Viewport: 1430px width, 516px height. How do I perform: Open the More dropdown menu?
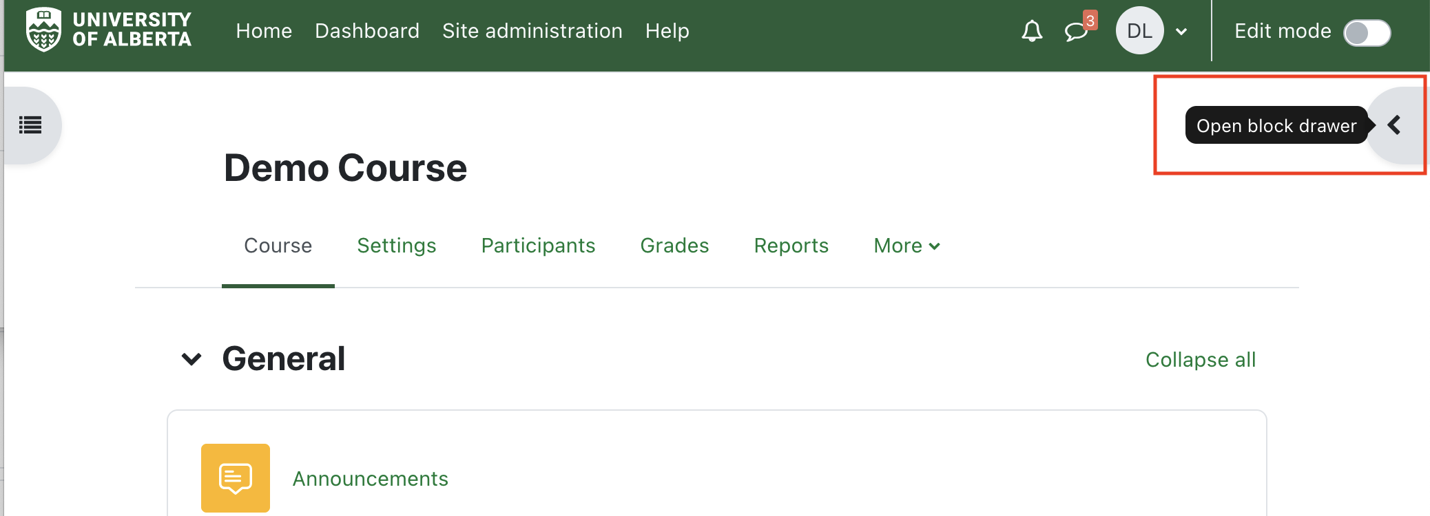point(906,246)
